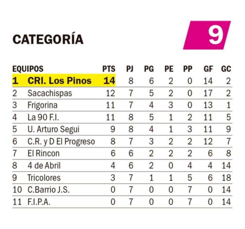This screenshot has height=229, width=245.
Task: Click the Sacachispas team name
Action: (50, 93)
